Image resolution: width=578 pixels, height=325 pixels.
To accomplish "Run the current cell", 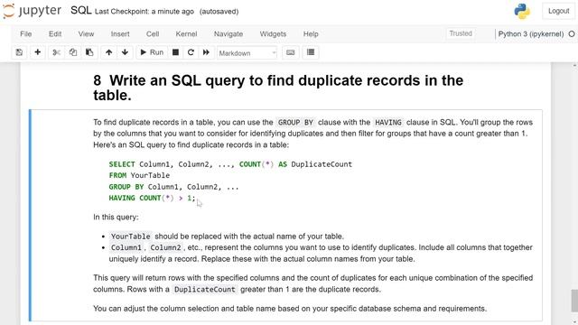I will [x=152, y=52].
